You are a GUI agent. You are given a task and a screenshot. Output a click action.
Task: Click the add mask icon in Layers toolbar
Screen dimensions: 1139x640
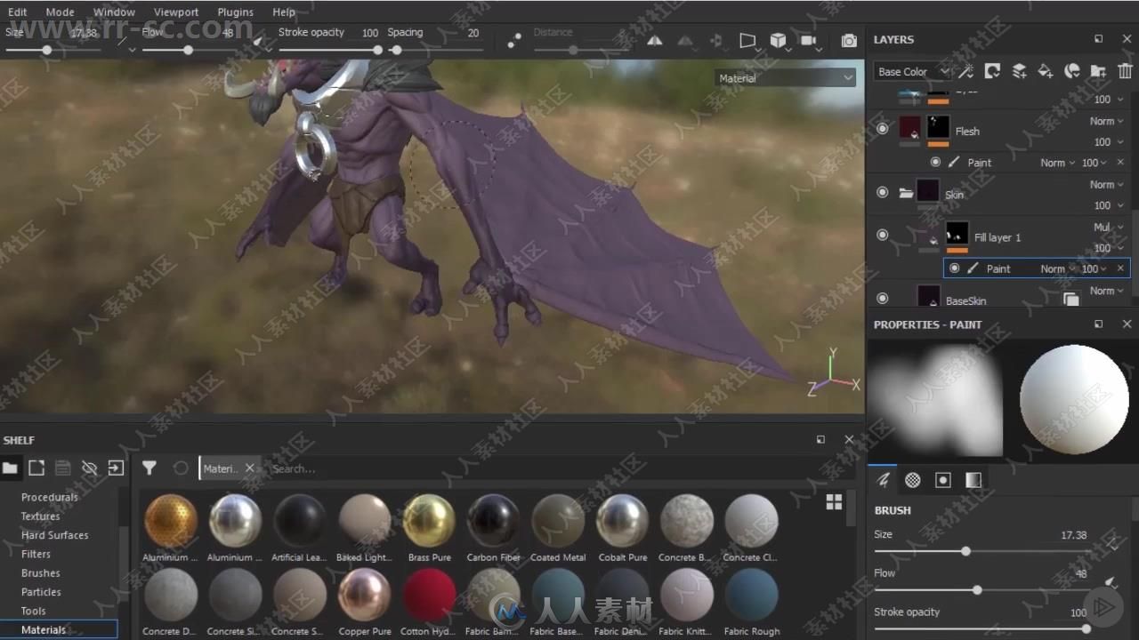(x=992, y=71)
